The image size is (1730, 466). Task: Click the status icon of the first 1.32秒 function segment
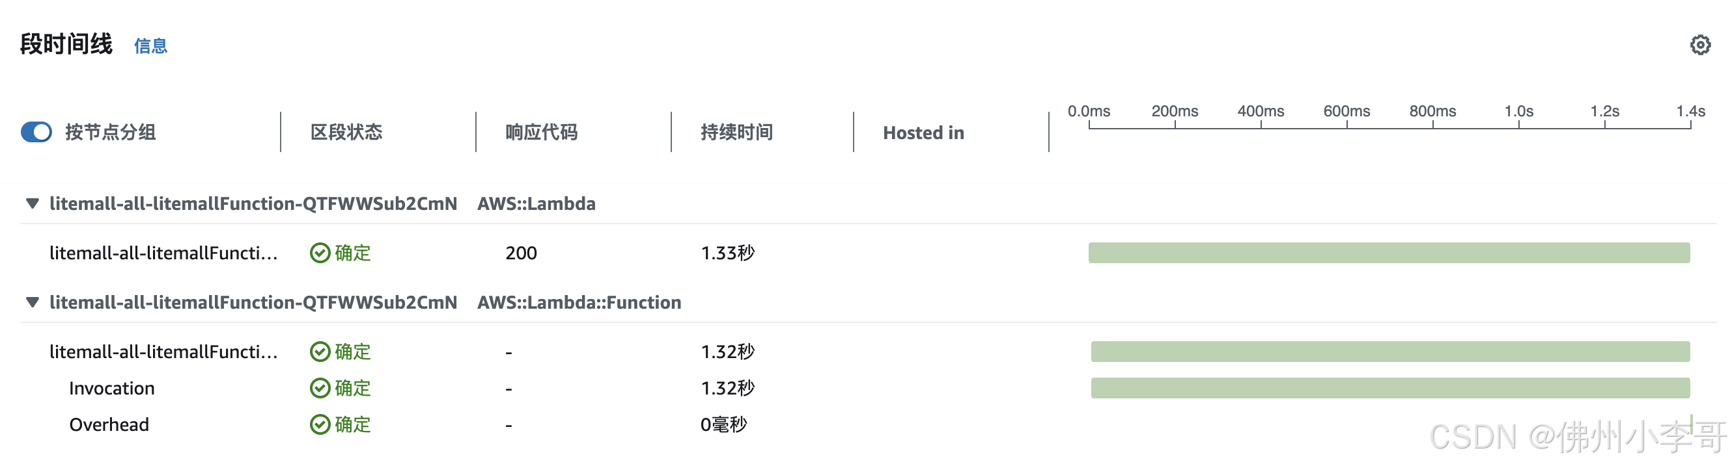click(x=320, y=352)
